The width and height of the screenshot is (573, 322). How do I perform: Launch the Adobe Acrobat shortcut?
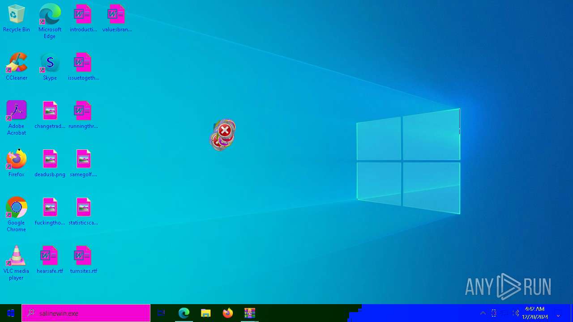pos(17,118)
